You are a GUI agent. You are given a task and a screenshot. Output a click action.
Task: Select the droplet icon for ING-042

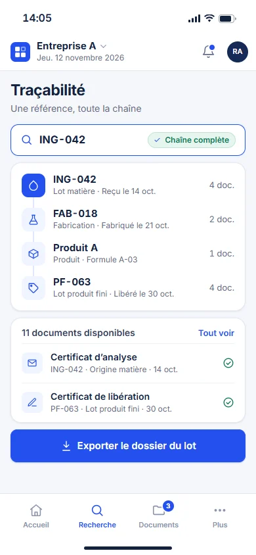(x=33, y=185)
